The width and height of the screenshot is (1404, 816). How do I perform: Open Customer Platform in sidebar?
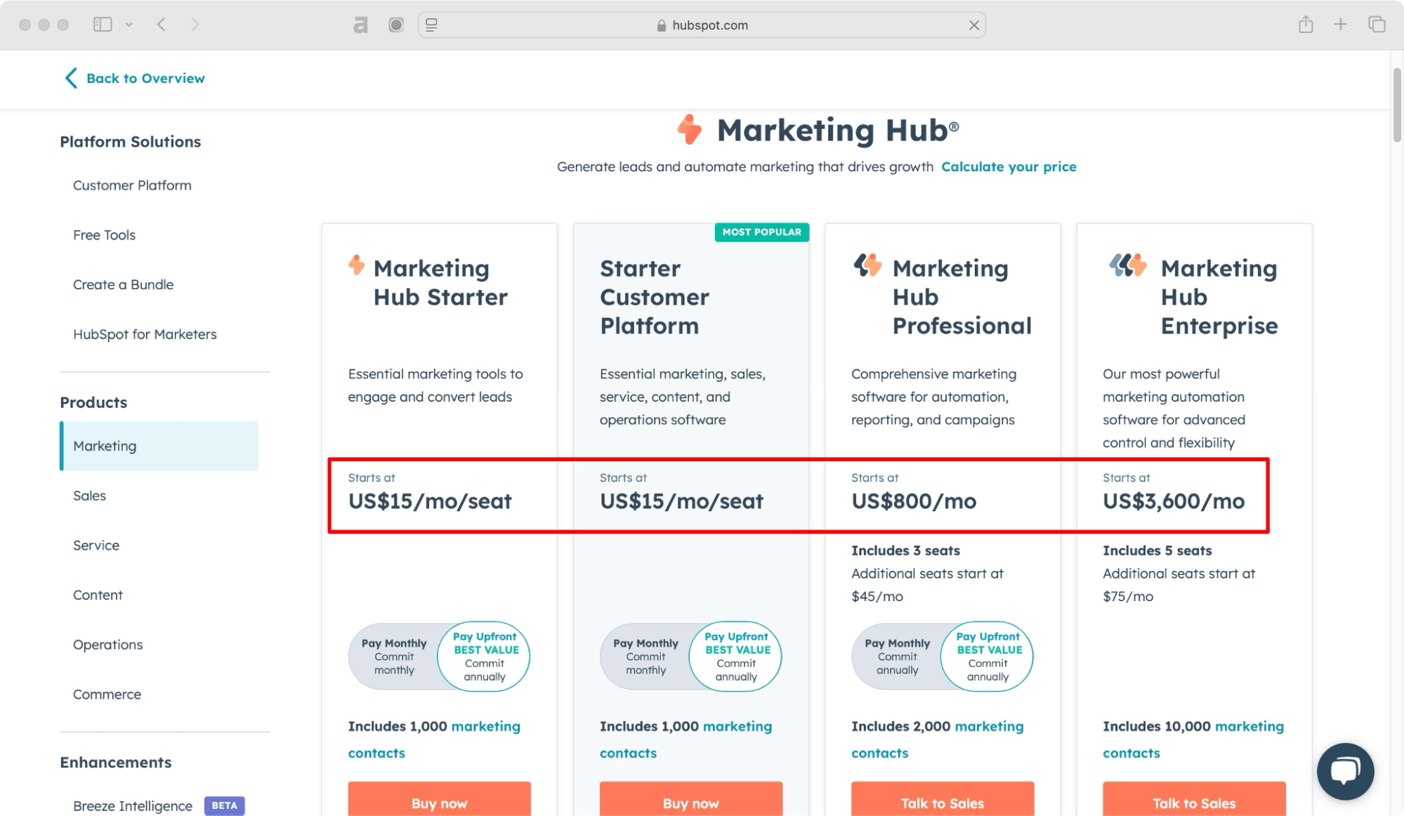tap(132, 185)
